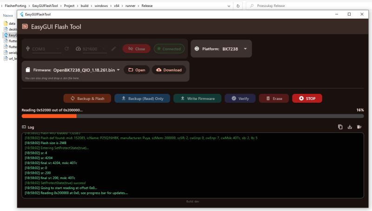Open the COM3 port dropdown
The height and width of the screenshot is (211, 372).
[x=46, y=49]
